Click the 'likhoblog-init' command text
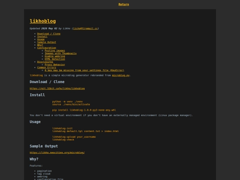This screenshot has width=240, height=180. 63,128
